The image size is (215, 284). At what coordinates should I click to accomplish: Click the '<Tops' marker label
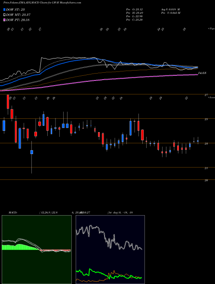point(211,29)
